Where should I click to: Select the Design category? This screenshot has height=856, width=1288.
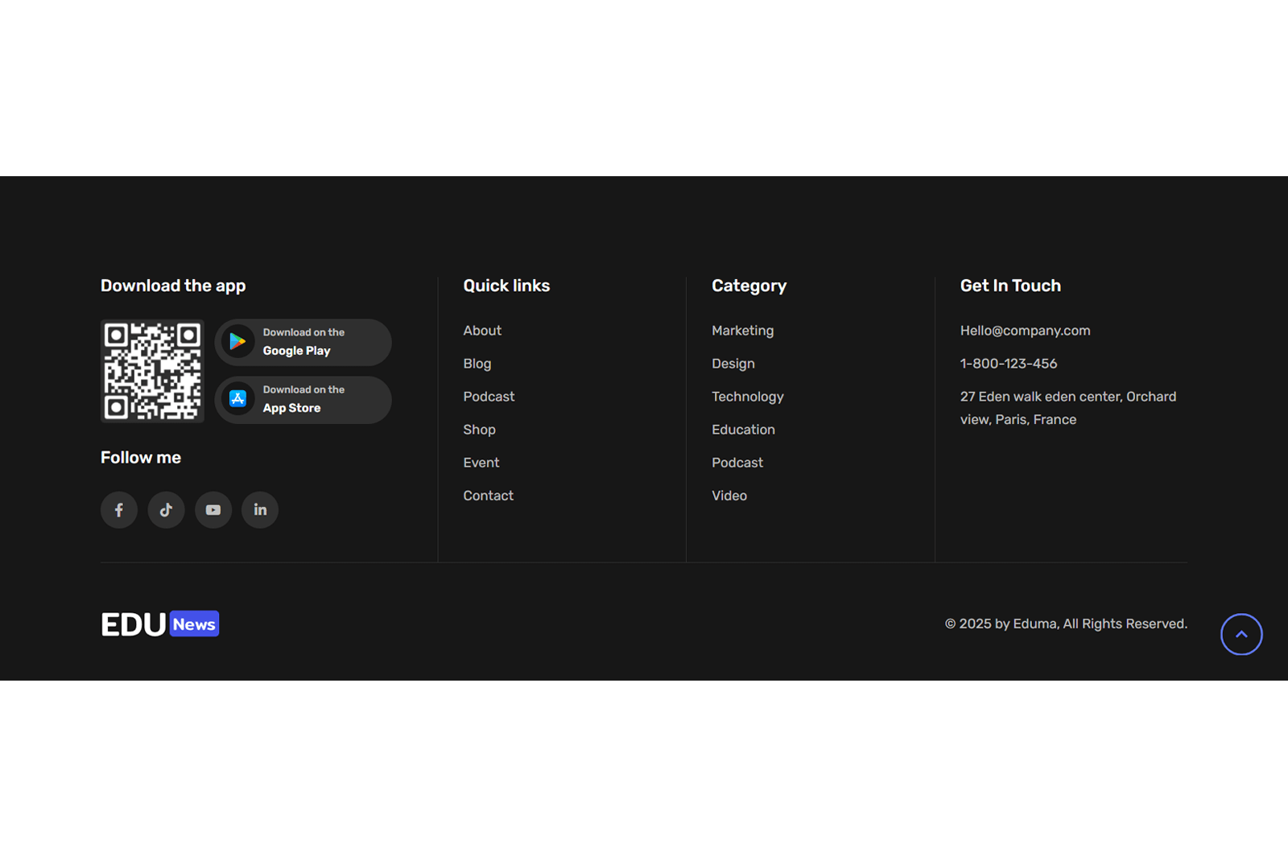coord(733,364)
